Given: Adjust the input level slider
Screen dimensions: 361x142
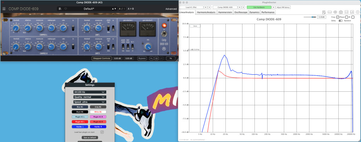Looking at the screenshot, I should [310, 17].
